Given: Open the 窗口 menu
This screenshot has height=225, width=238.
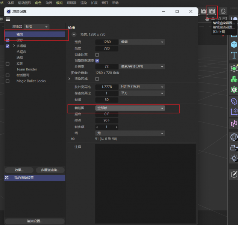Looking at the screenshot, I should 105,3.
